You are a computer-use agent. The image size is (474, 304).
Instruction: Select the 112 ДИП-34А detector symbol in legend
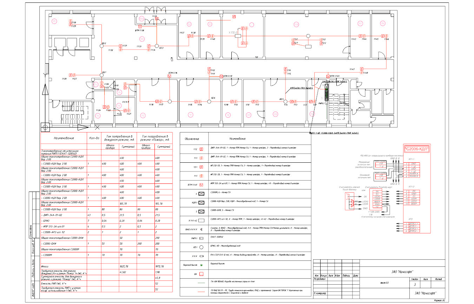tap(201, 149)
